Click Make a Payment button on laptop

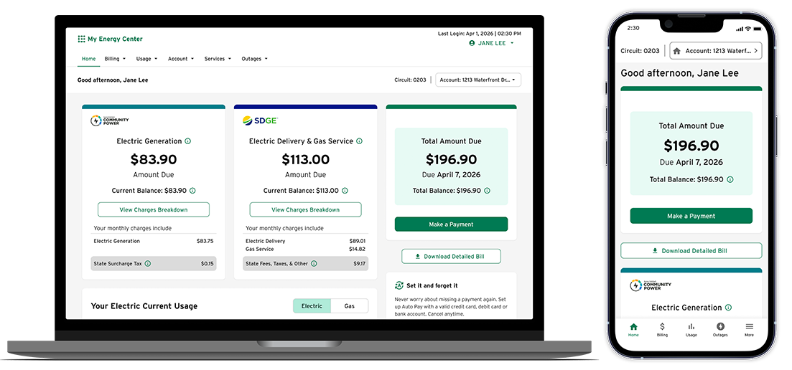(451, 224)
